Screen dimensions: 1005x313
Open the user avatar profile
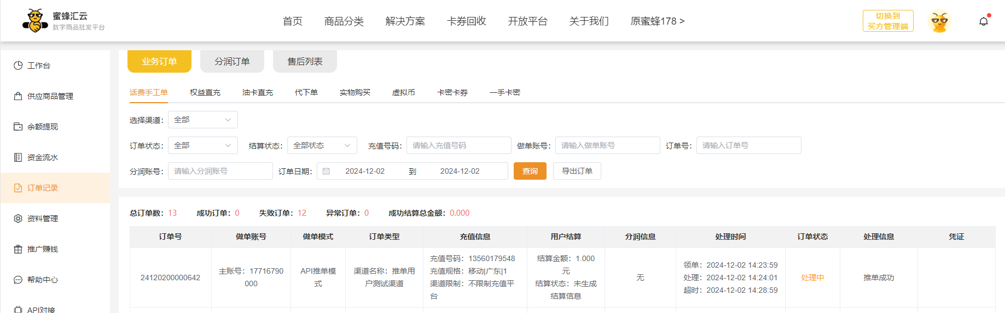point(939,21)
